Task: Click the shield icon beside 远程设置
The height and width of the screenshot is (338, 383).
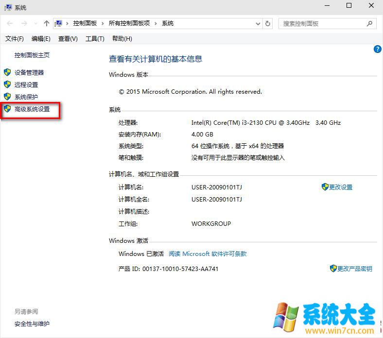Action: pos(7,84)
